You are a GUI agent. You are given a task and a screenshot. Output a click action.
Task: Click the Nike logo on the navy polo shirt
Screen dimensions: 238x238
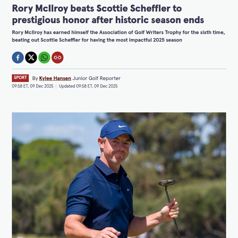pyautogui.click(x=128, y=189)
